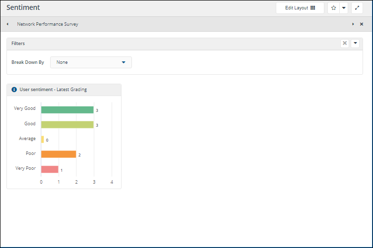
Task: Click the Edit Layout button
Action: (x=300, y=8)
